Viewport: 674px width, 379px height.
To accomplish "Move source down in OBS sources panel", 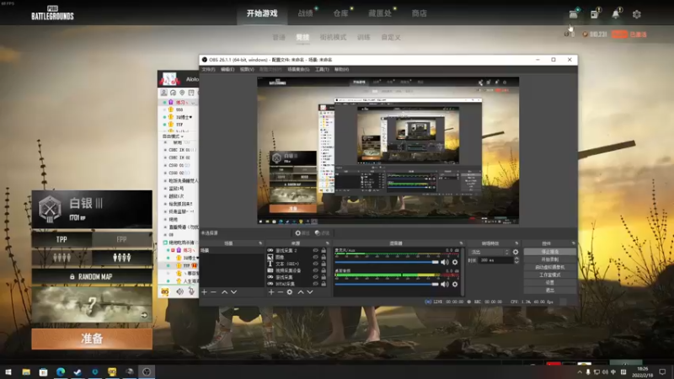I will pos(309,292).
